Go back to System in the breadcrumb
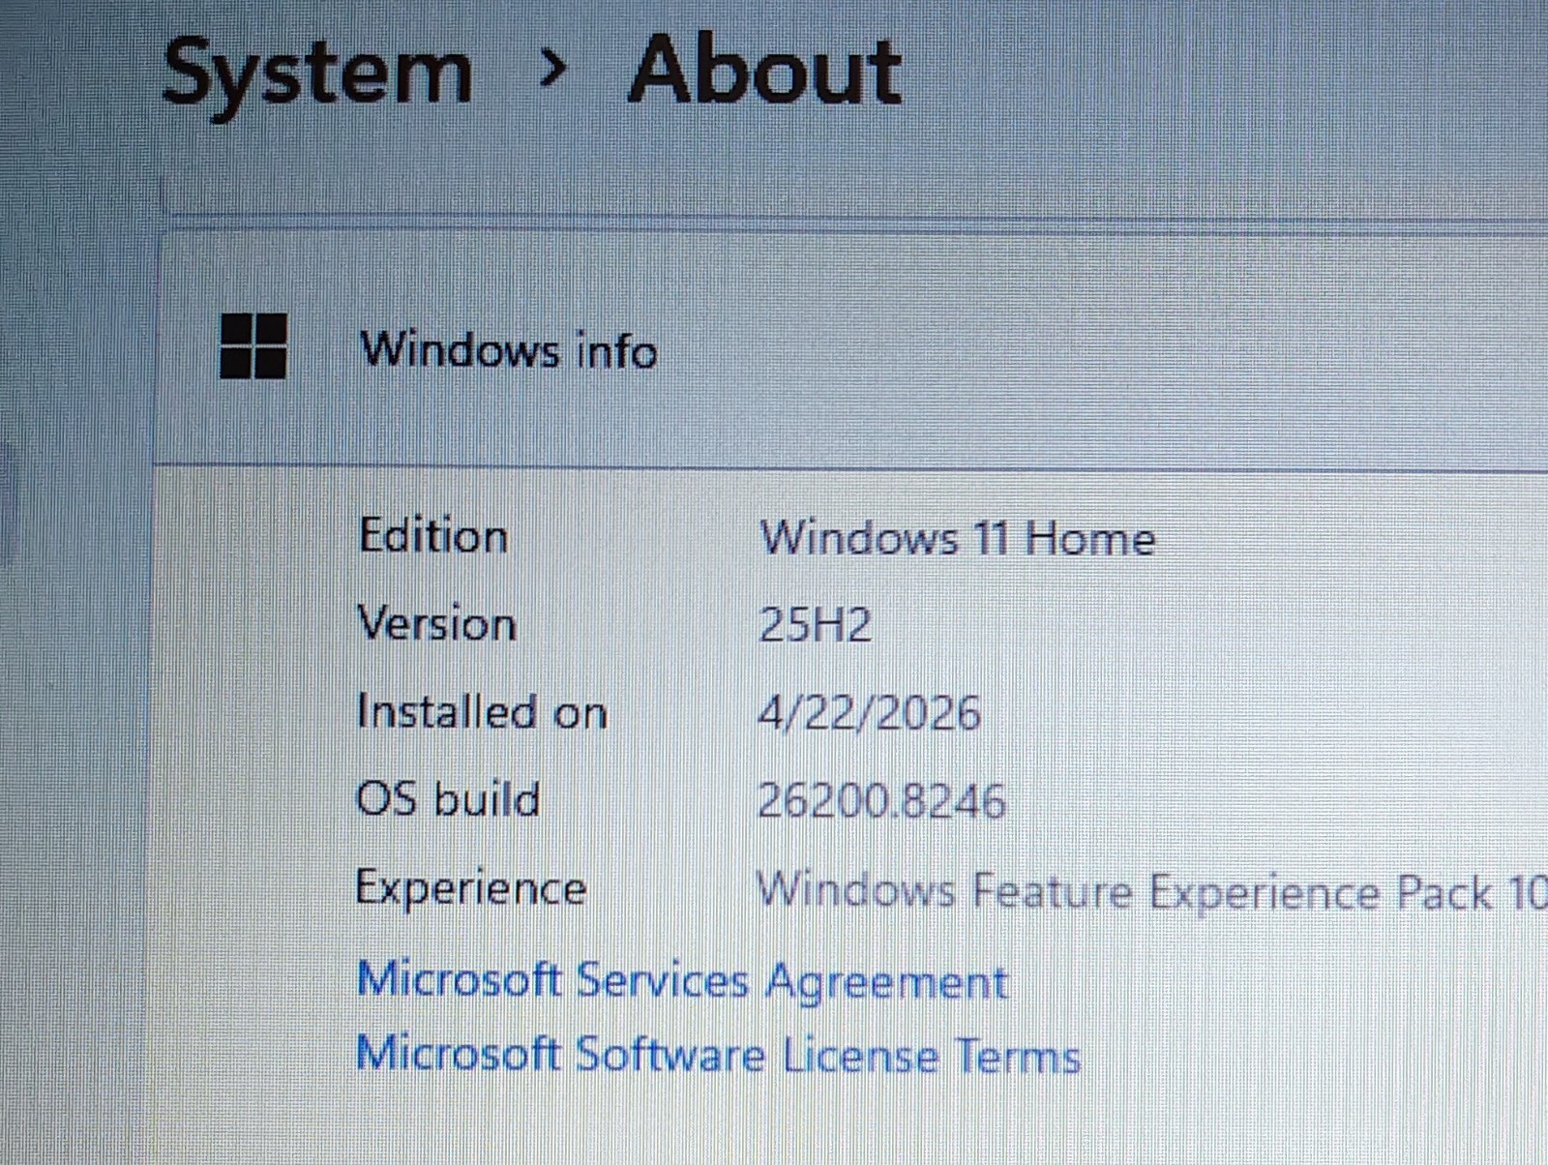 pyautogui.click(x=316, y=74)
